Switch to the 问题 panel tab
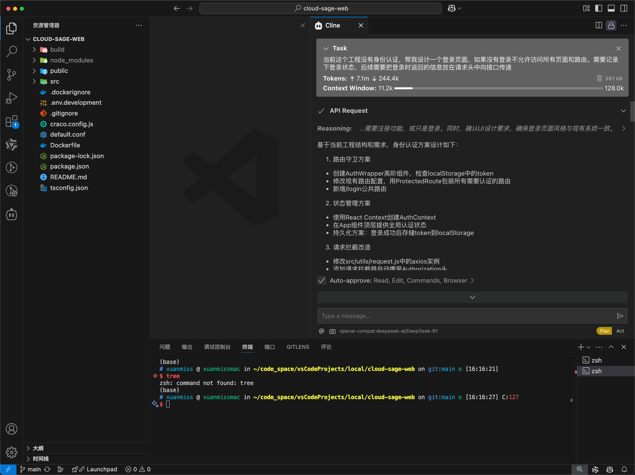The width and height of the screenshot is (635, 475). point(165,347)
